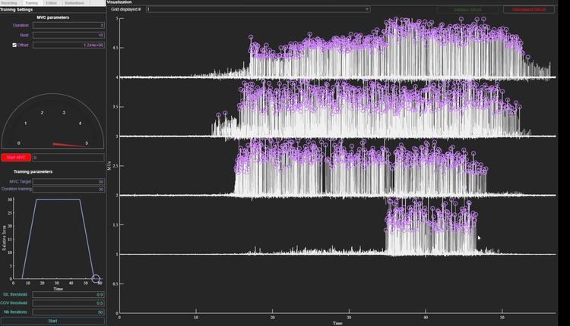Select the Nb iterations field

(68, 312)
